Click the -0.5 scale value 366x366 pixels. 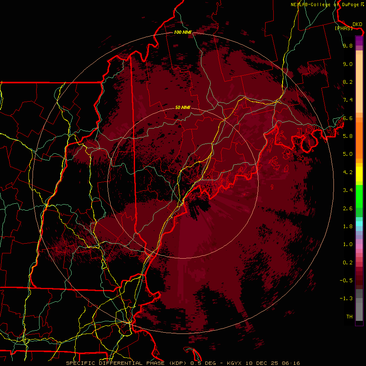click(346, 281)
